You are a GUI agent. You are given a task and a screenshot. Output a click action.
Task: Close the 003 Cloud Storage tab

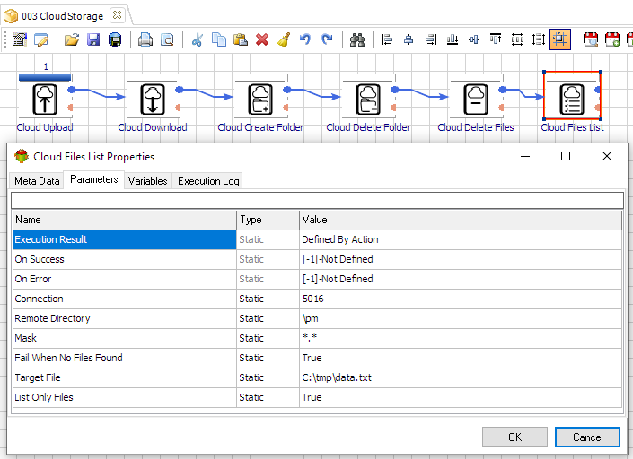point(117,15)
